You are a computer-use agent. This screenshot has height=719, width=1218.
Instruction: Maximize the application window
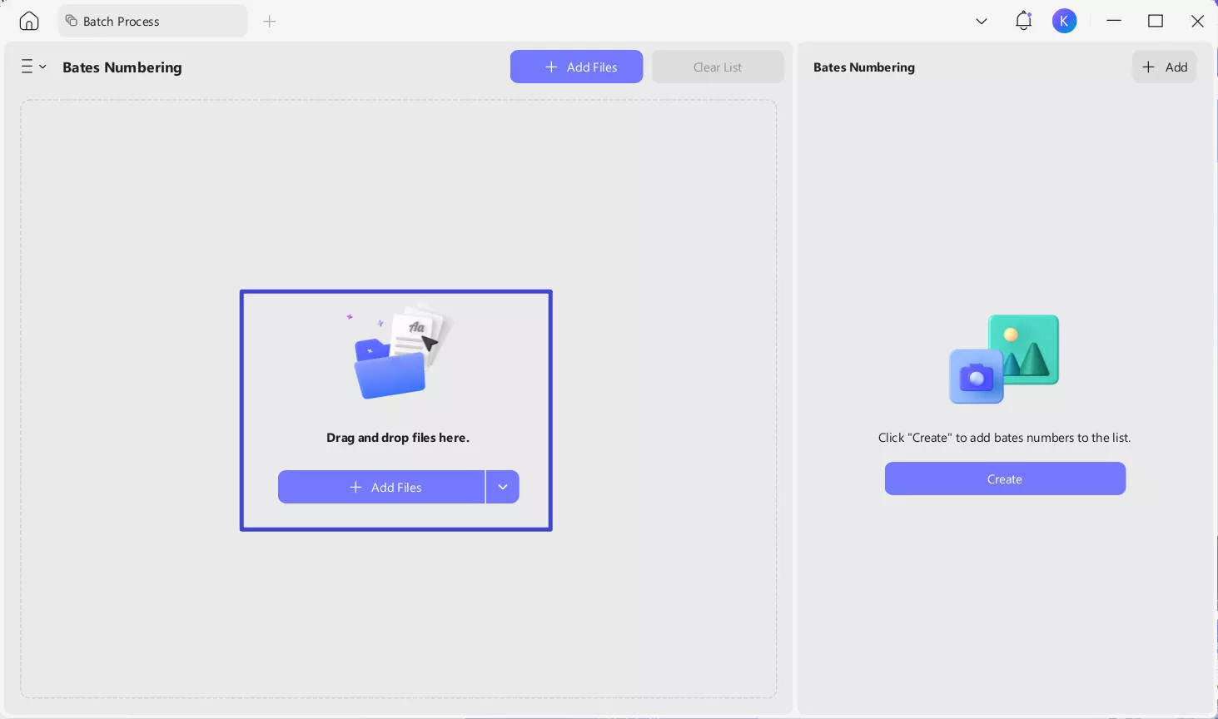point(1156,21)
